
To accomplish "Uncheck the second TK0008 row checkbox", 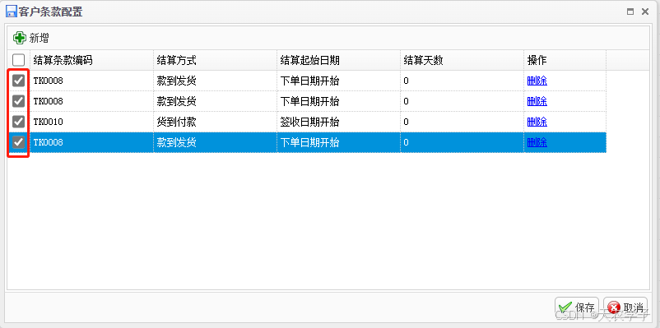I will (19, 101).
